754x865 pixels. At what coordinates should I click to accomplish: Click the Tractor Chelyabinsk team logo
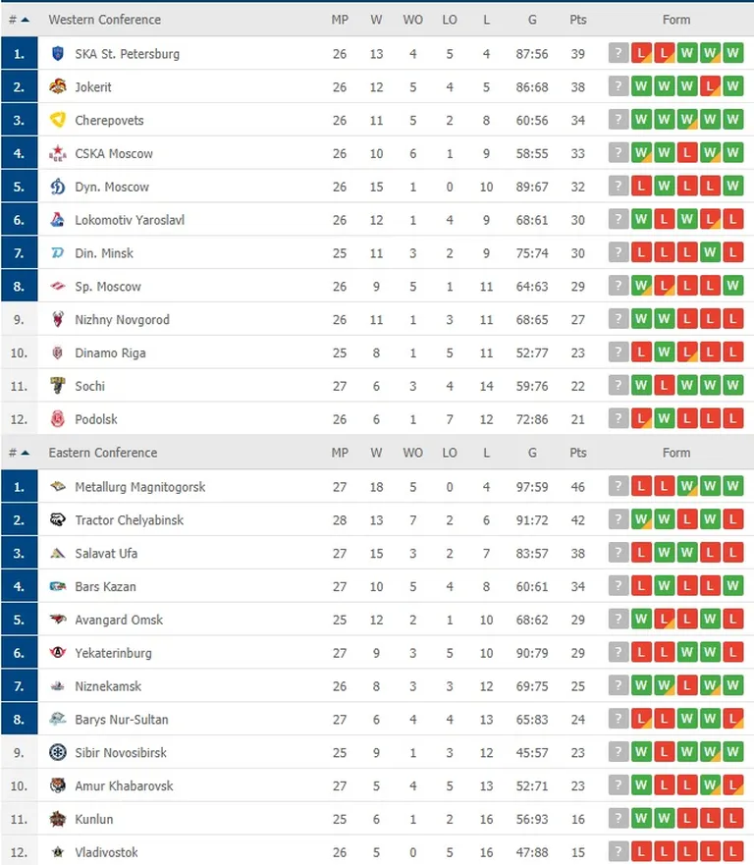point(57,519)
